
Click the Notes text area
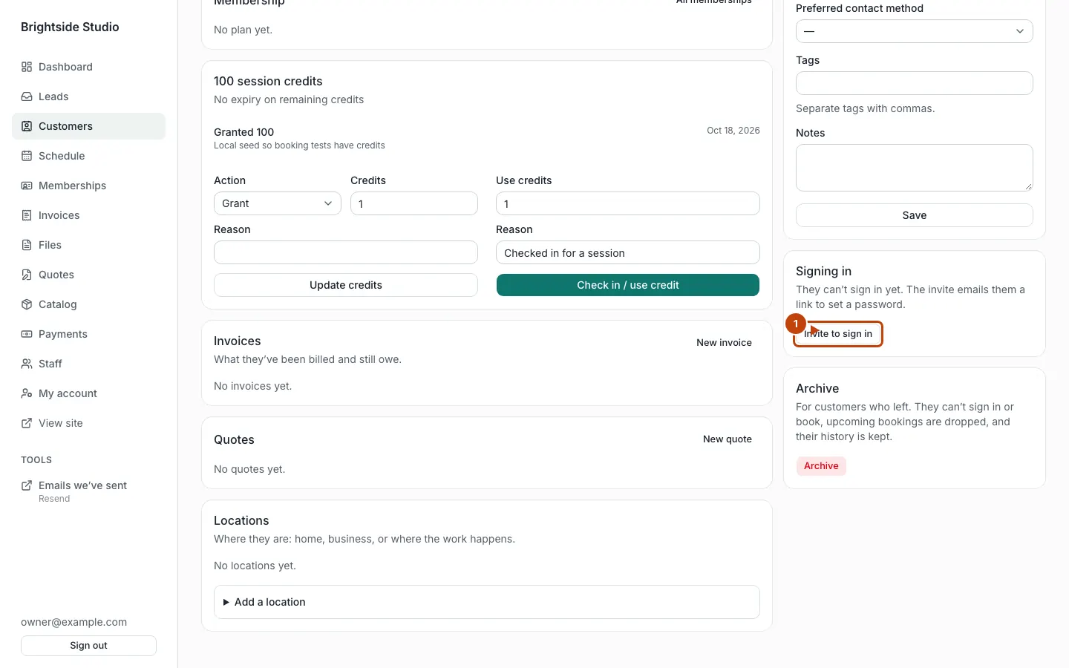[915, 168]
